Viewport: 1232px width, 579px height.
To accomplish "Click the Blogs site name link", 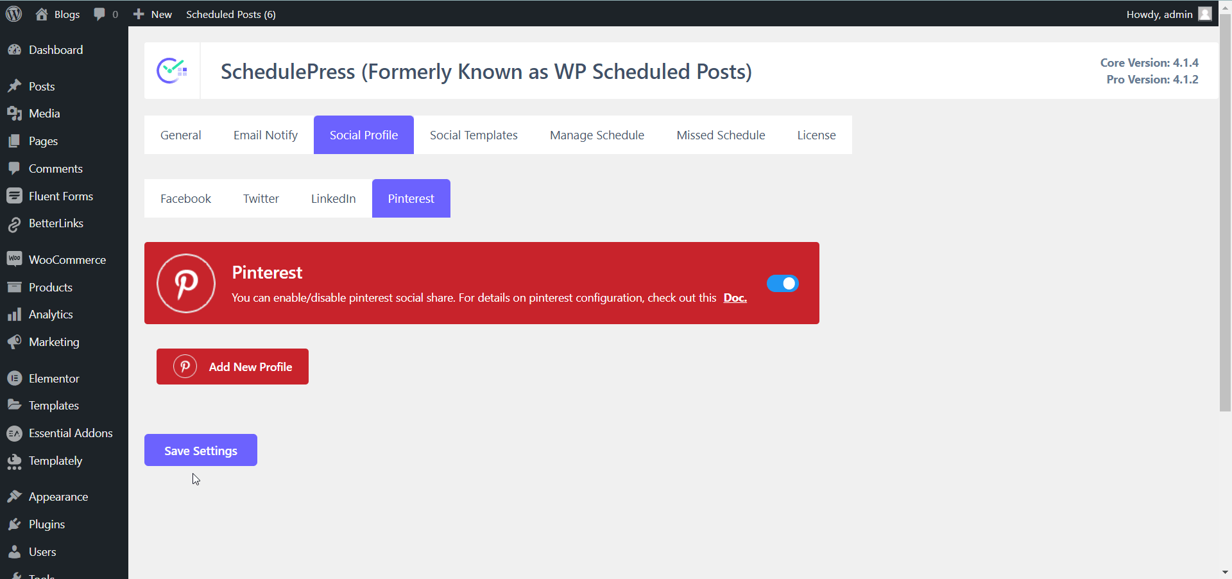I will coord(67,14).
